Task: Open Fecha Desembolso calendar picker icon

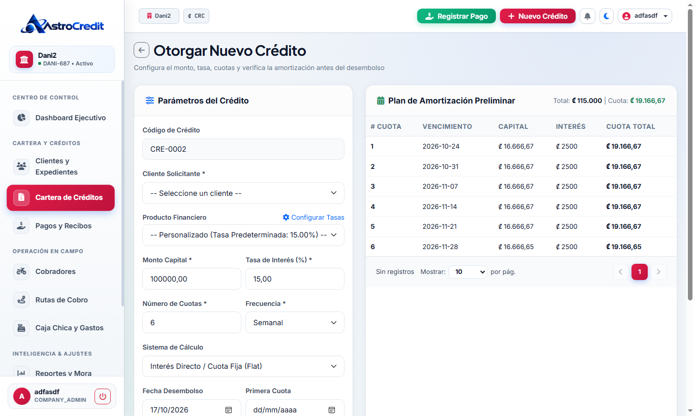Action: pyautogui.click(x=229, y=410)
